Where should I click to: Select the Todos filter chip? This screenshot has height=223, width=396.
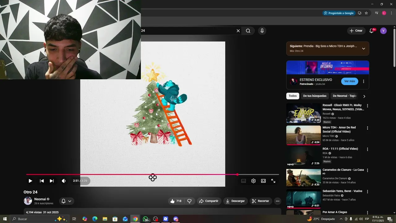(x=293, y=96)
